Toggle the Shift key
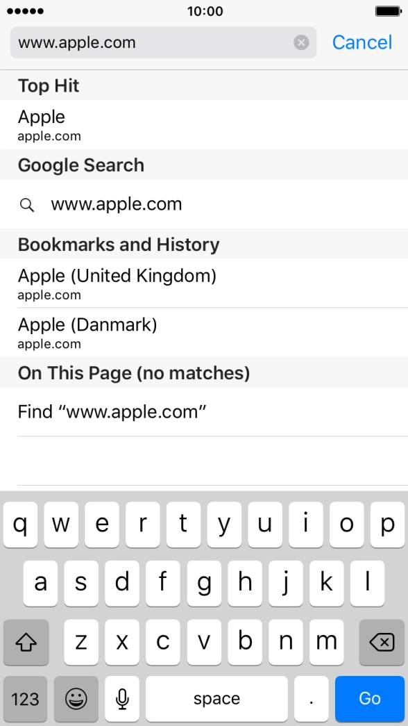The image size is (408, 726). pos(26,643)
